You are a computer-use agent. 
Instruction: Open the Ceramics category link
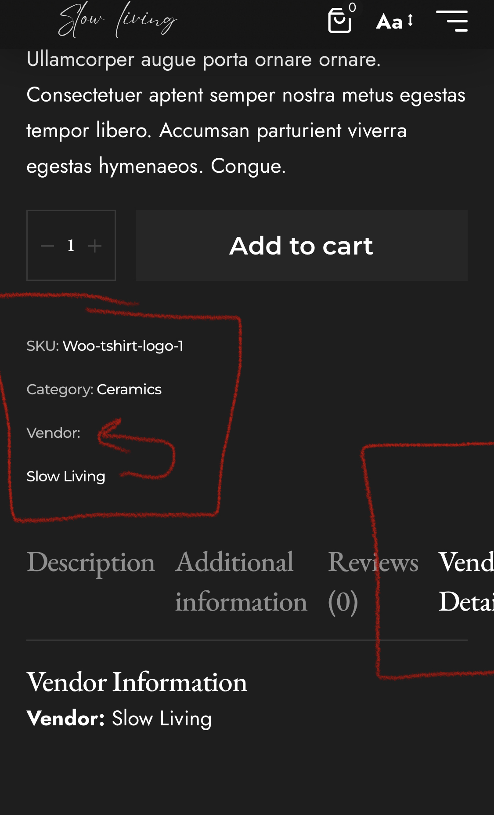pos(129,389)
